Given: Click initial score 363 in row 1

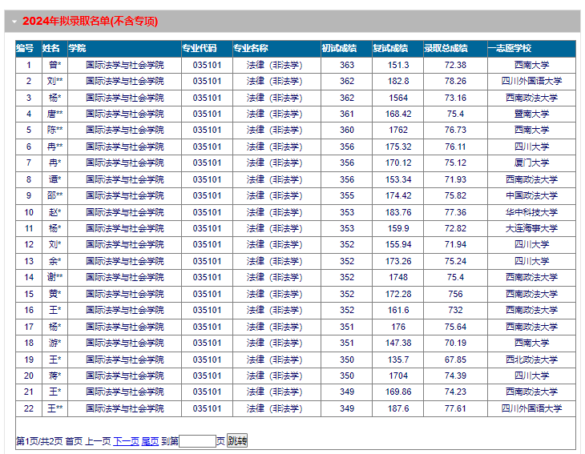Looking at the screenshot, I should (x=347, y=65).
